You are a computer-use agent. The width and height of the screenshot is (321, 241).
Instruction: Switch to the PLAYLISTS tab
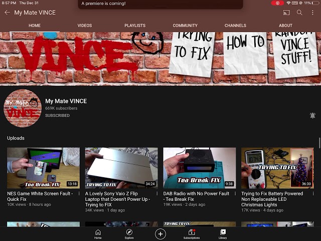click(x=135, y=26)
